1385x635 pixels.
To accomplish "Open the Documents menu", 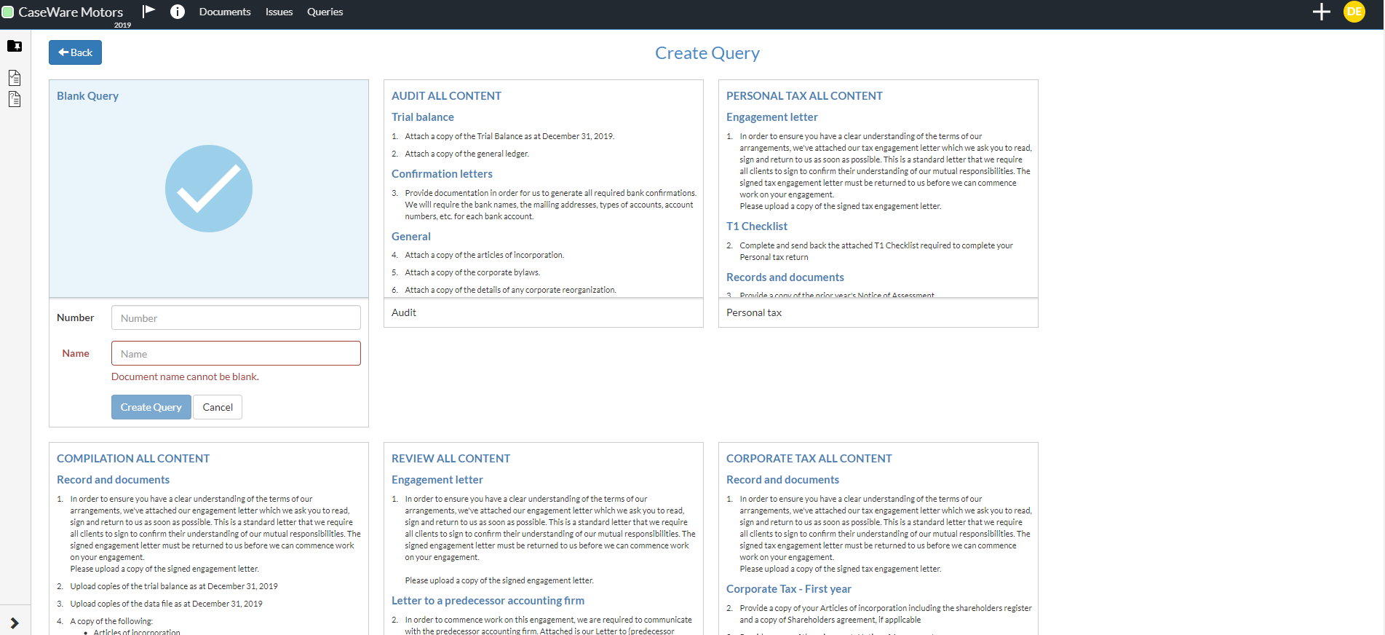I will pos(224,12).
